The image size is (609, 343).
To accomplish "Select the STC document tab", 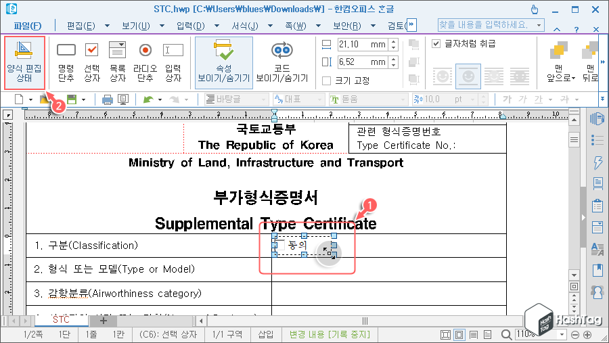I will point(61,320).
